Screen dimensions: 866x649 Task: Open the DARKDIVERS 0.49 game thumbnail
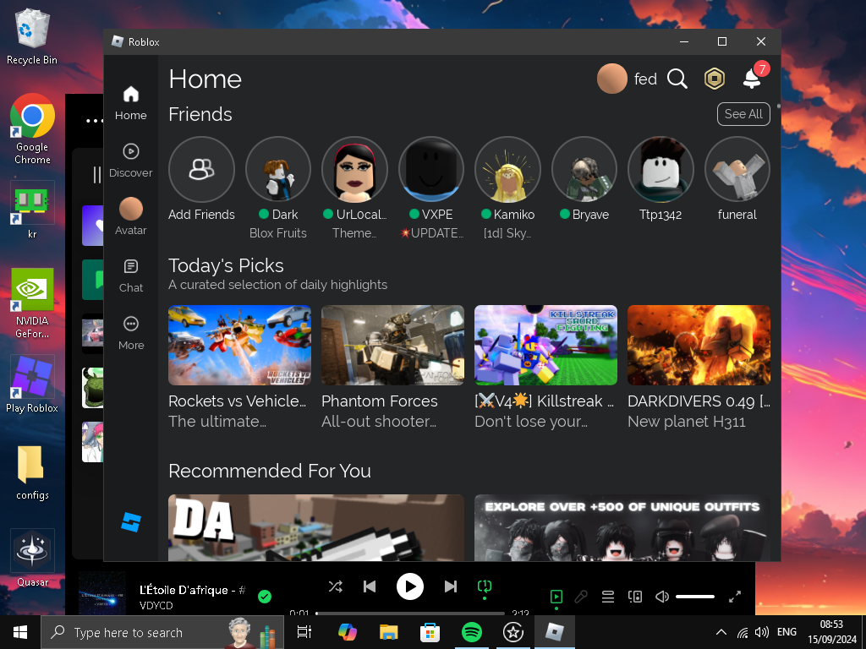point(699,345)
